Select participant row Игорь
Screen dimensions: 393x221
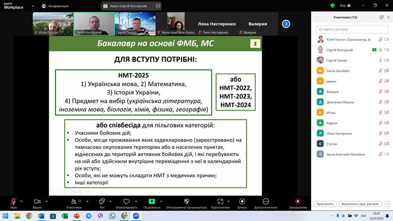pyautogui.click(x=352, y=112)
